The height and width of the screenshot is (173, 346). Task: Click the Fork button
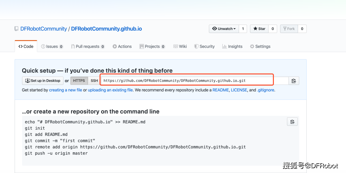tap(289, 29)
